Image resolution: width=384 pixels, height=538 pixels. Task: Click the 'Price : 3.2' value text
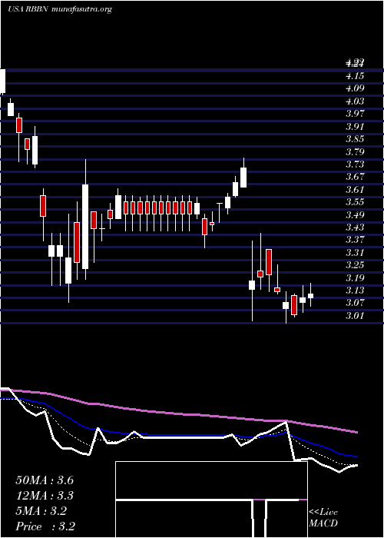point(45,526)
